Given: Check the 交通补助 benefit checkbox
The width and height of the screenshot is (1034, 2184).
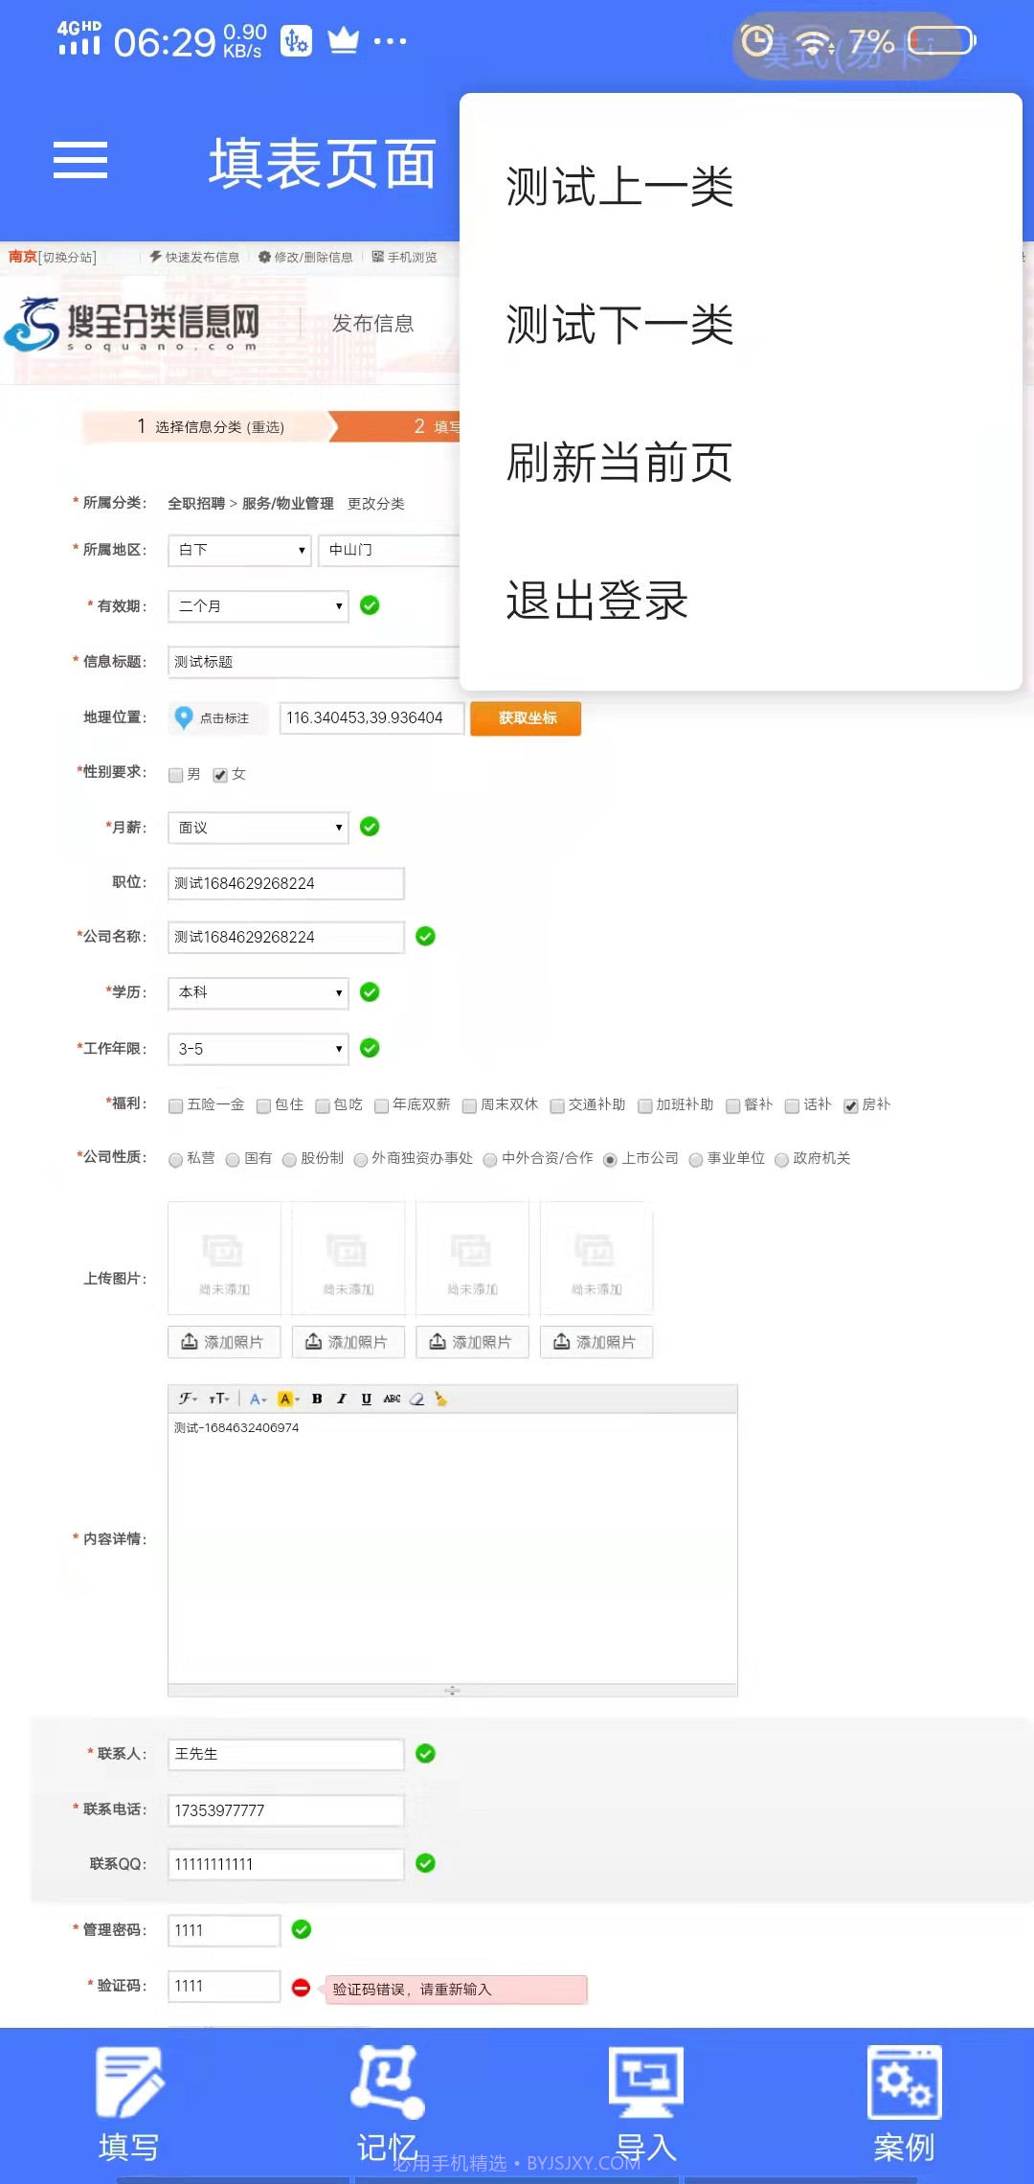Looking at the screenshot, I should [557, 1105].
